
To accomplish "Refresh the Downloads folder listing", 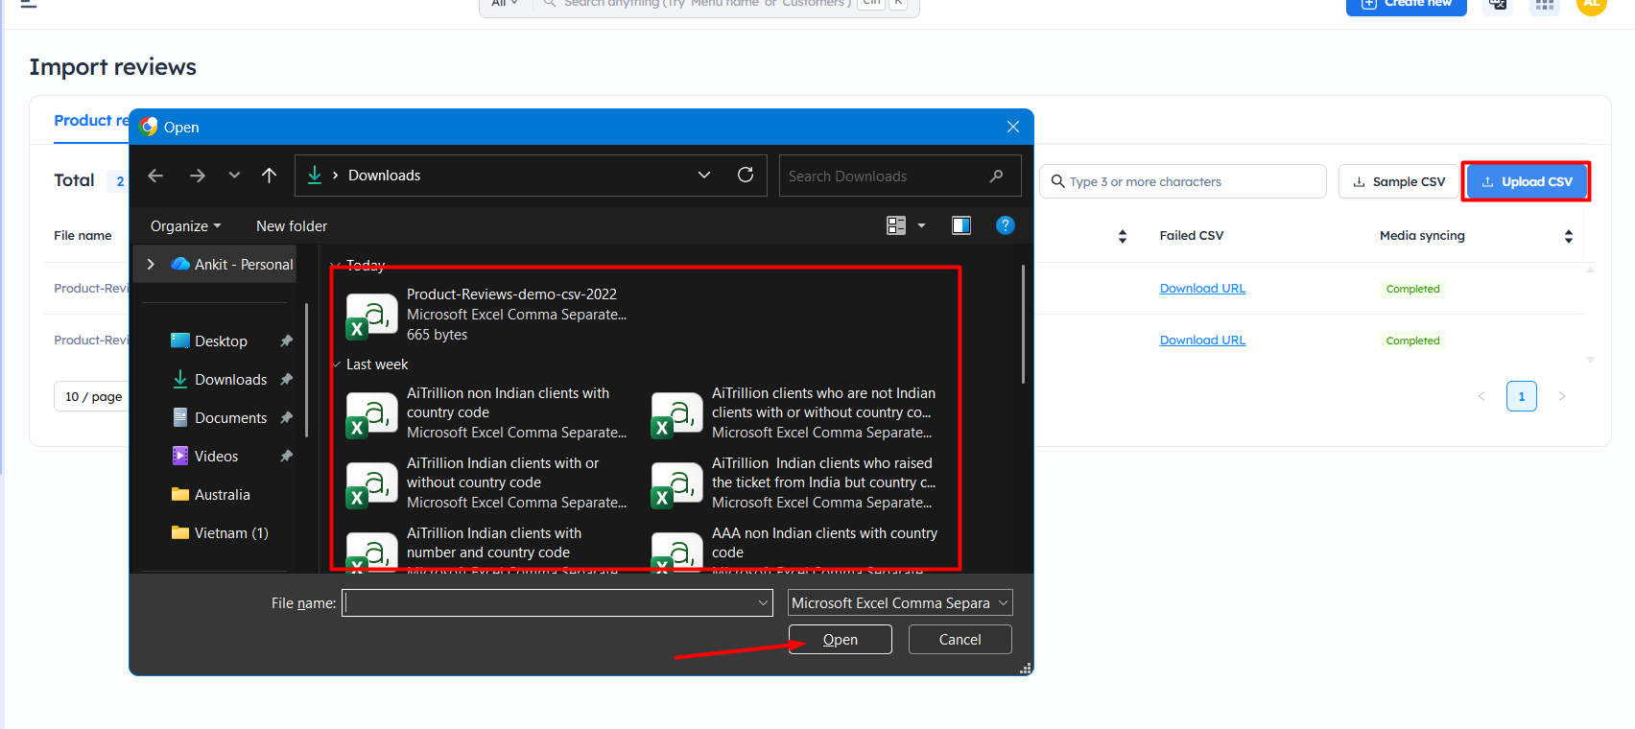I will 746,175.
